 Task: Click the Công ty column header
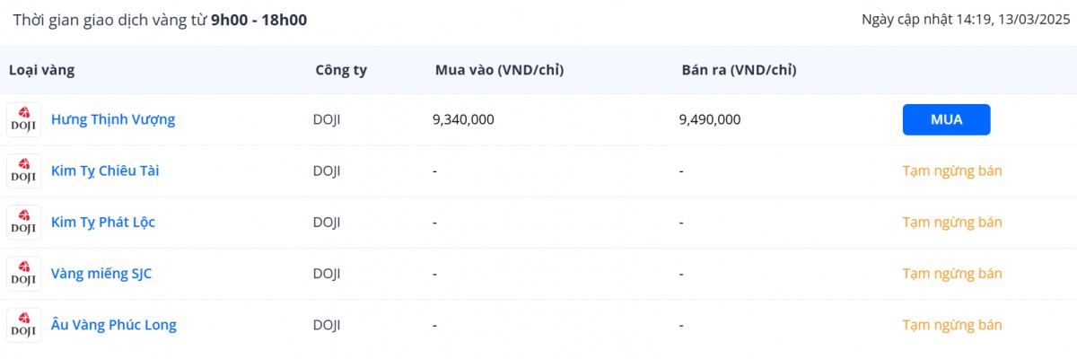click(x=341, y=70)
